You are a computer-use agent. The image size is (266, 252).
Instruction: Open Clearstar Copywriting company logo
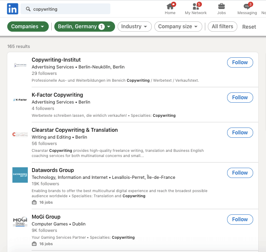[x=20, y=135]
